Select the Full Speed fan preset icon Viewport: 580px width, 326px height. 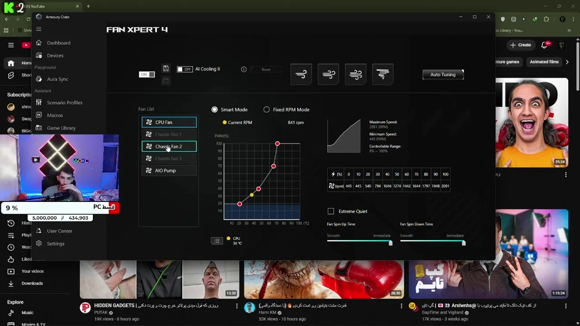[x=383, y=74]
